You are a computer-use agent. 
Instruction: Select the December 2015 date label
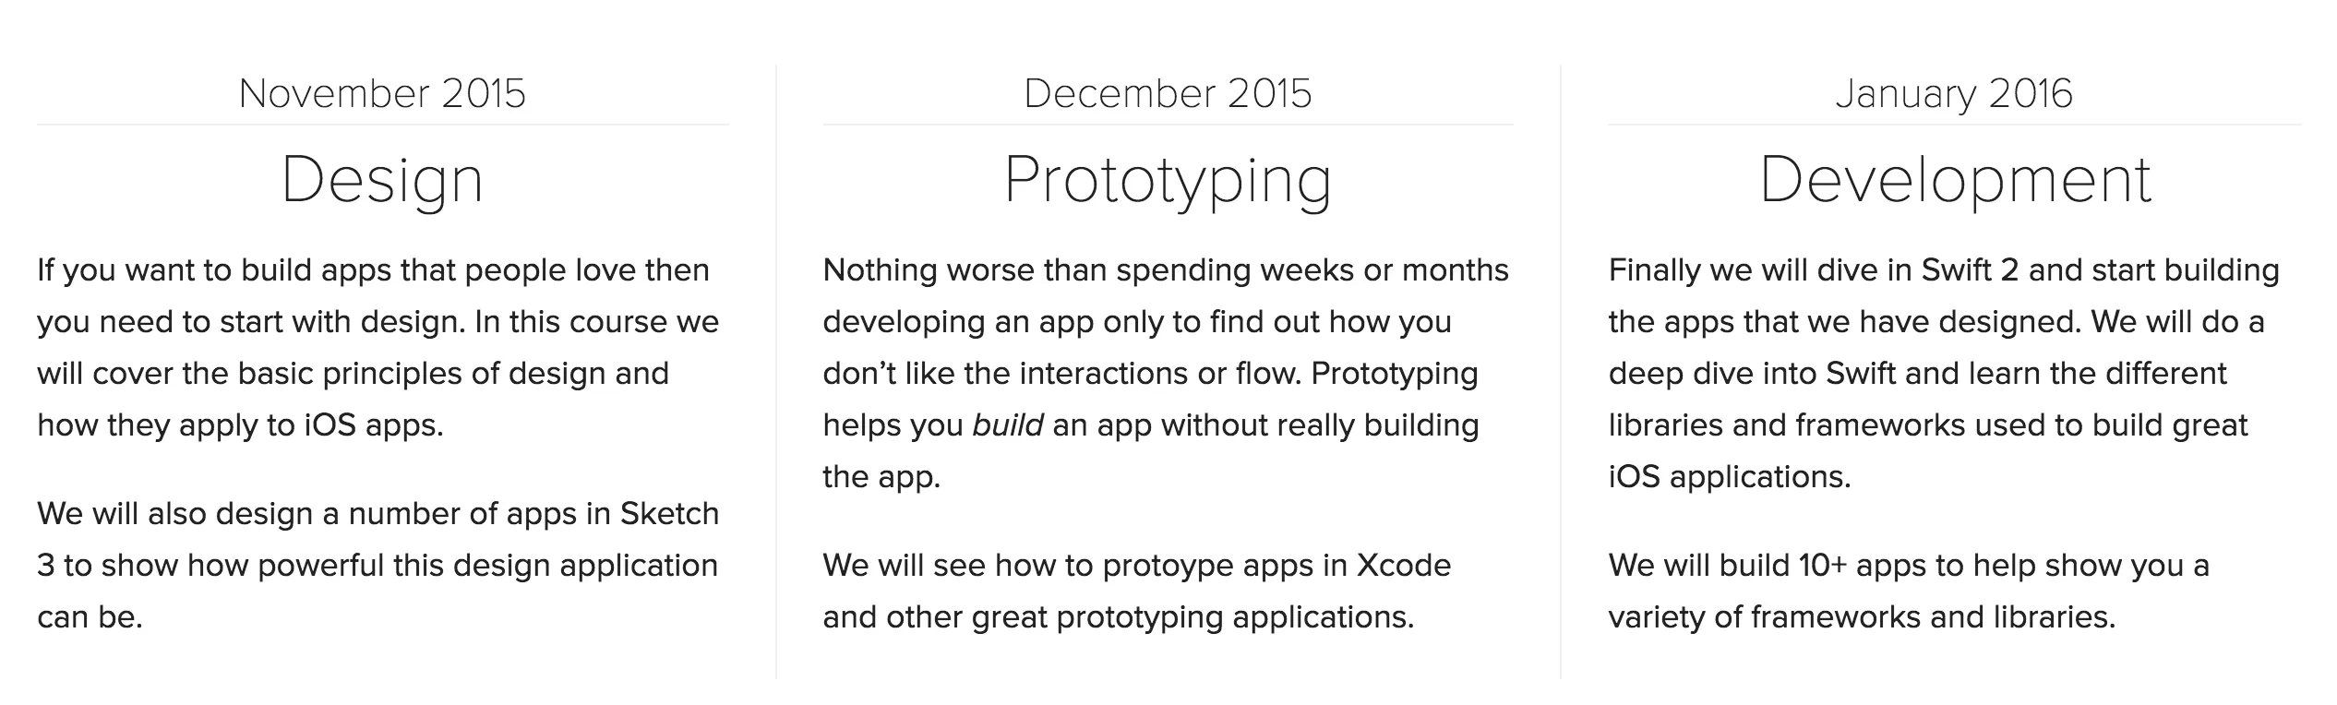click(1168, 94)
